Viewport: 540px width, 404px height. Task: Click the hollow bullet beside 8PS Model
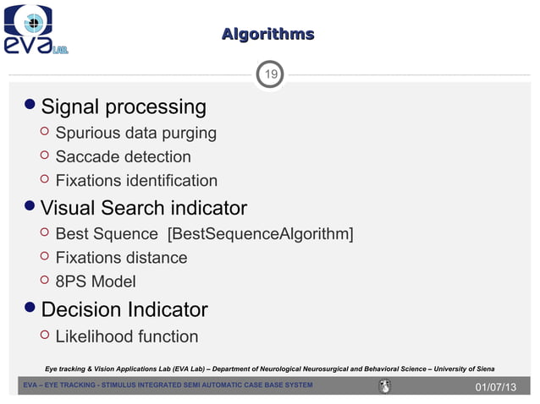click(x=44, y=280)
